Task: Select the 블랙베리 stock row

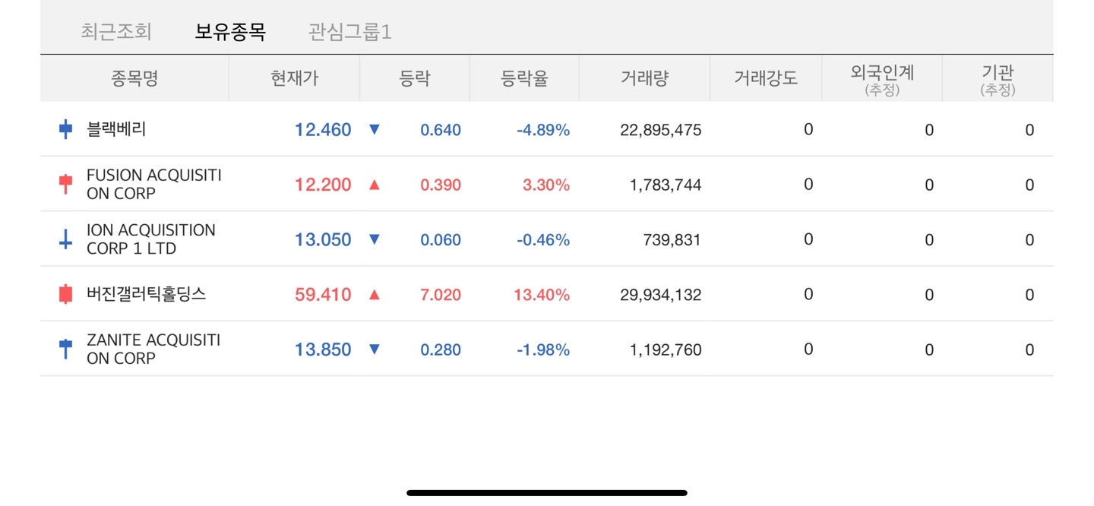Action: pyautogui.click(x=152, y=129)
